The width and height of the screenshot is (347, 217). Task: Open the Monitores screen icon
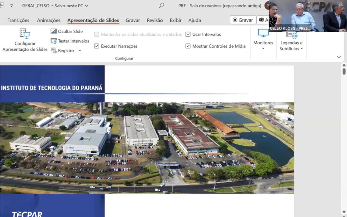click(x=263, y=33)
